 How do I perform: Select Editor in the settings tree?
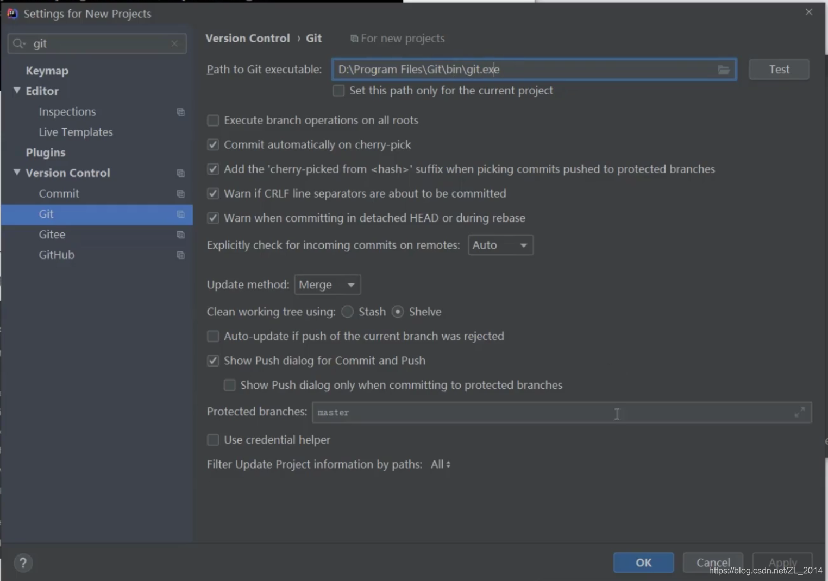point(42,91)
